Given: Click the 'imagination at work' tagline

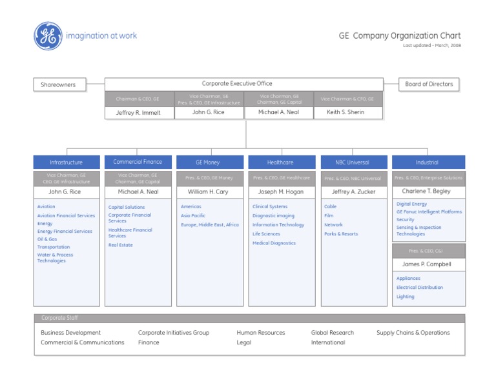Looking at the screenshot, I should [101, 35].
